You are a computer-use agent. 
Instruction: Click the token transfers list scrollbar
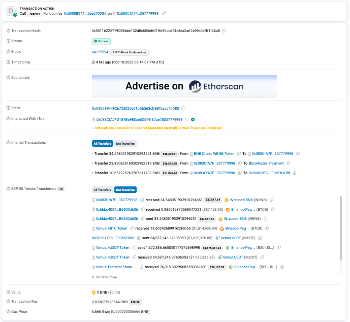tap(341, 228)
